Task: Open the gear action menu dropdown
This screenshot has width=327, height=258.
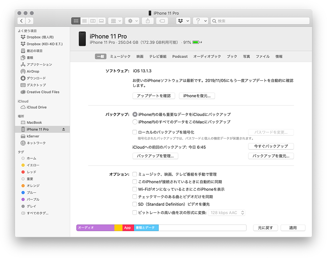Action: [x=132, y=21]
